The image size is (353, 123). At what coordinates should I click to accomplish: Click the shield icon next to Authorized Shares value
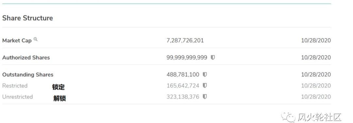click(x=213, y=58)
